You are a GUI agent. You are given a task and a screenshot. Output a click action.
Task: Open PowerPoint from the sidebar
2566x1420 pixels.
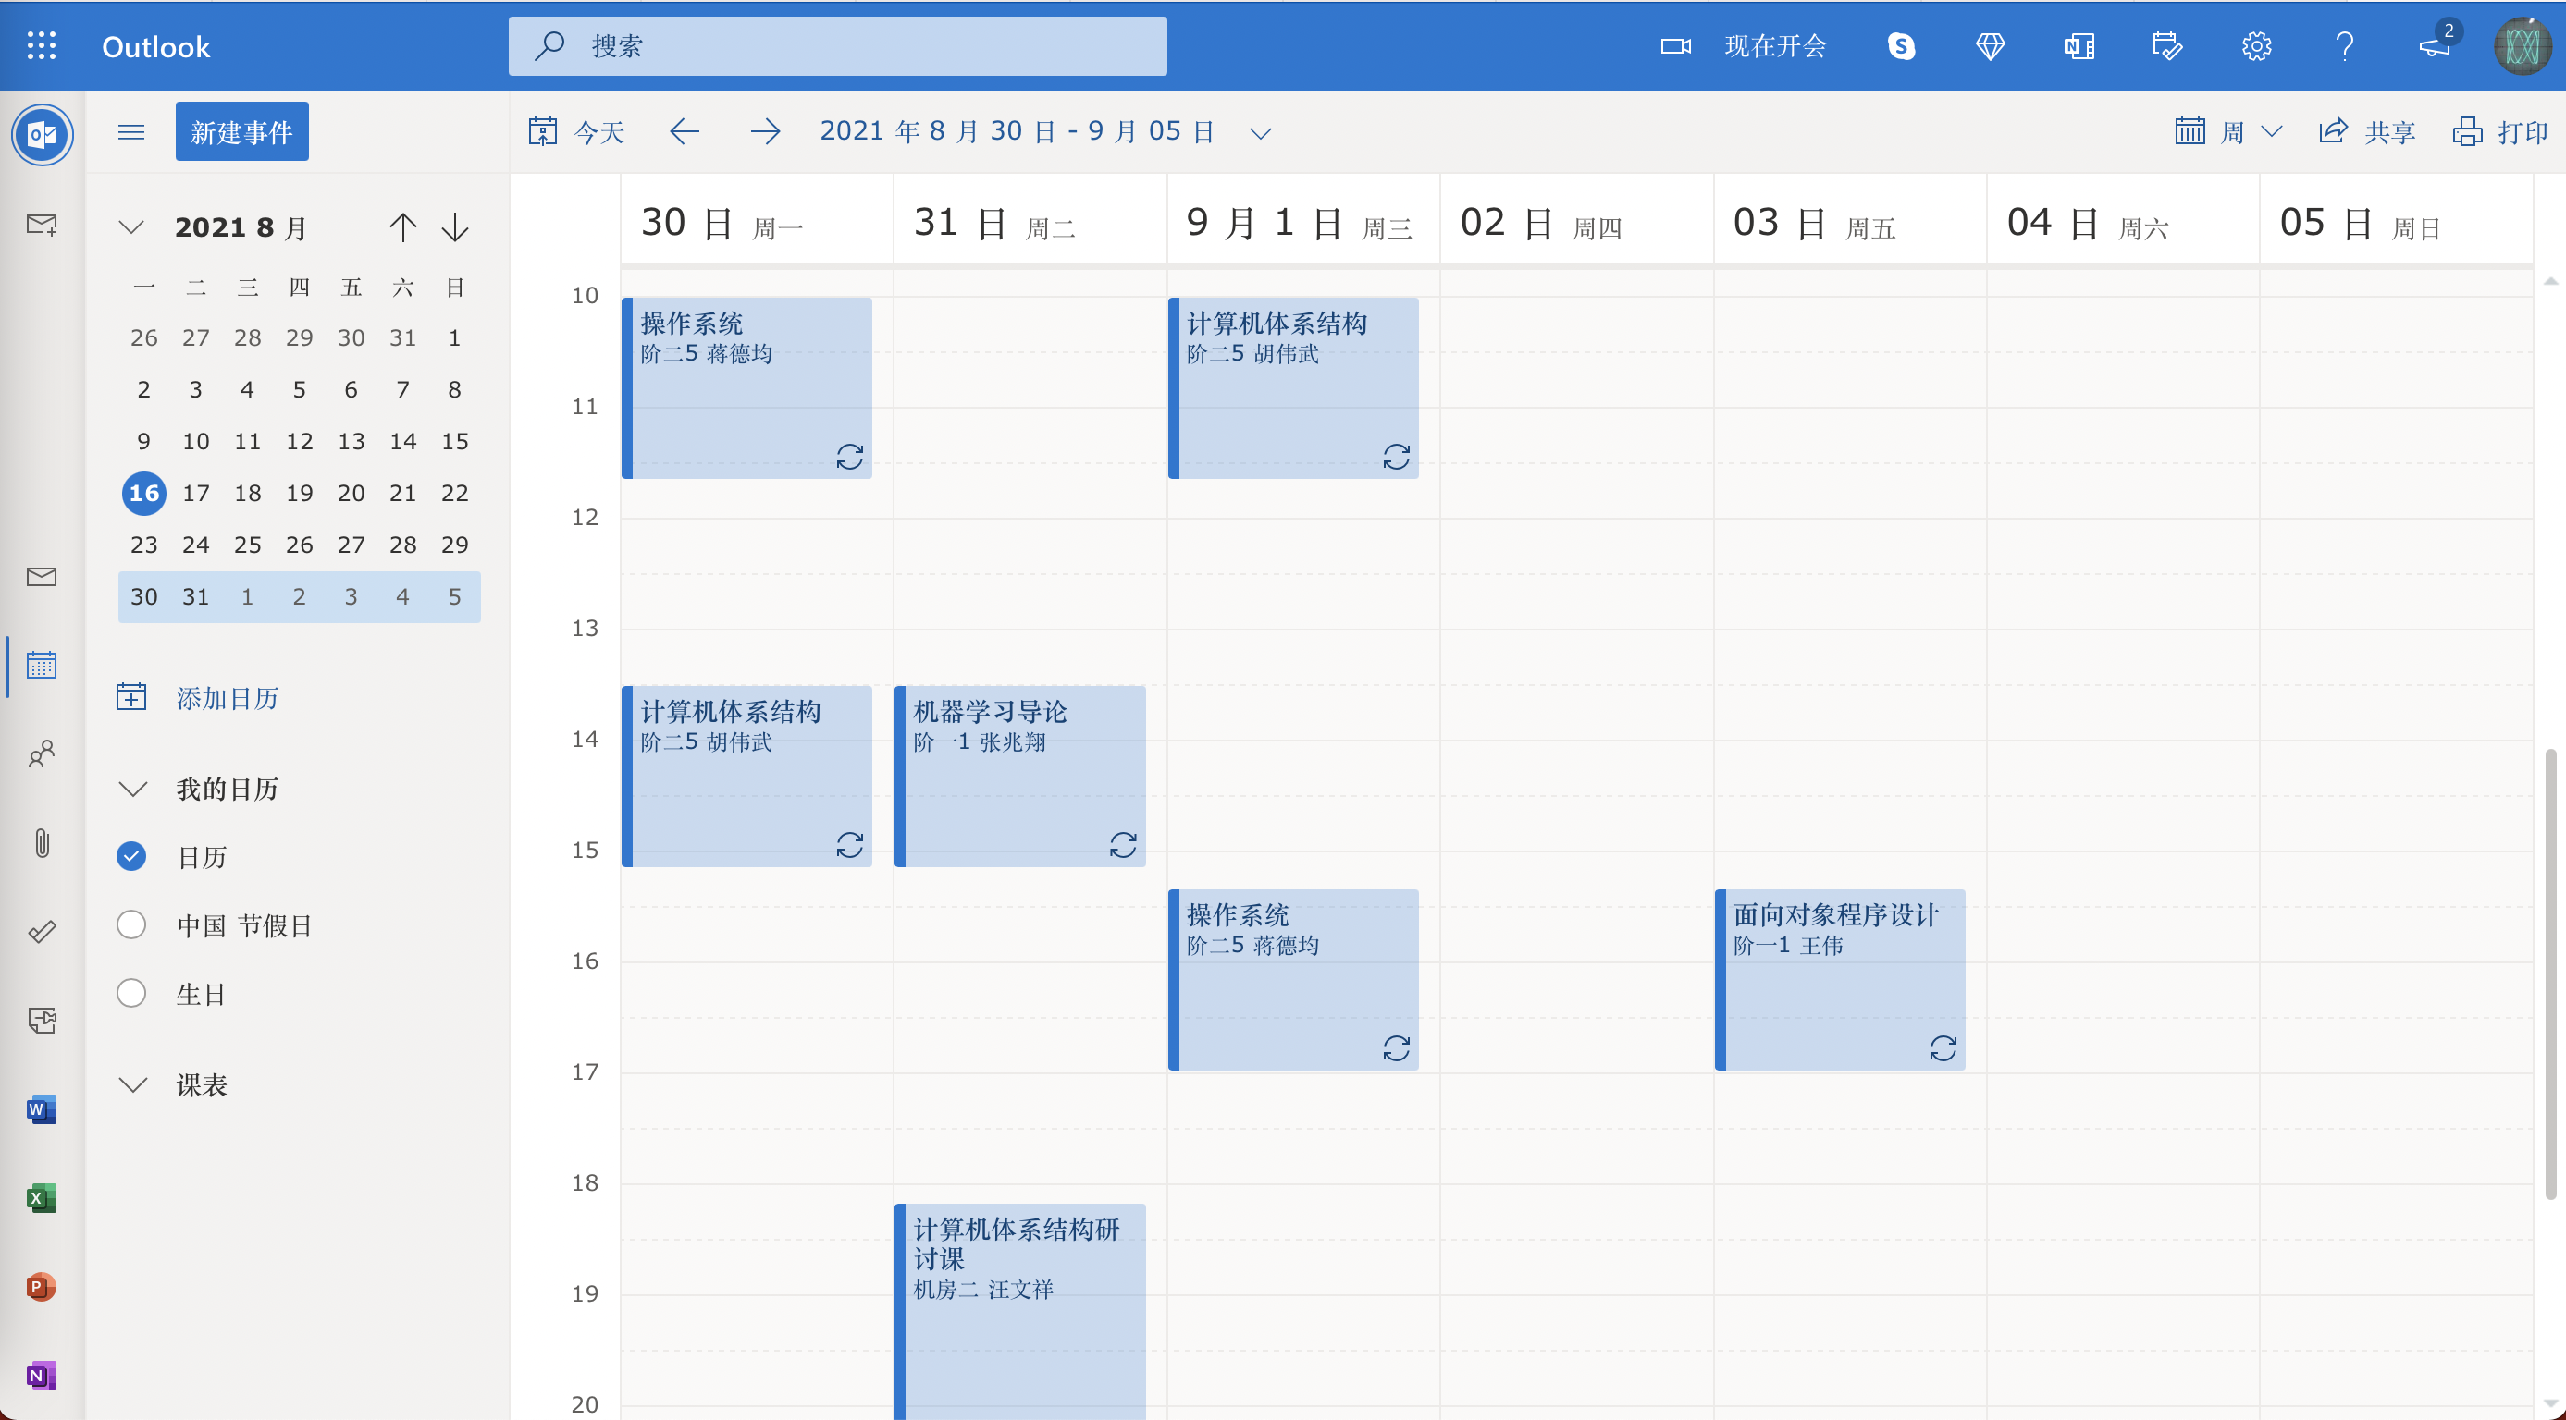tap(41, 1287)
